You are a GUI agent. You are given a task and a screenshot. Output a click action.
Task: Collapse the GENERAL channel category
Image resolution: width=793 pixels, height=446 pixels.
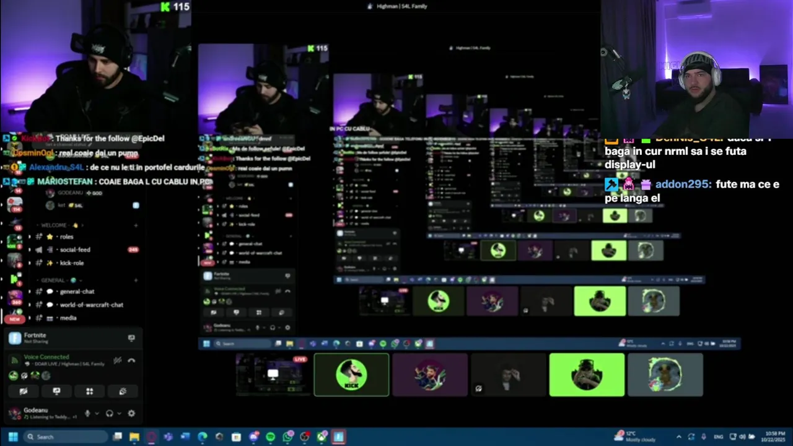[59, 280]
